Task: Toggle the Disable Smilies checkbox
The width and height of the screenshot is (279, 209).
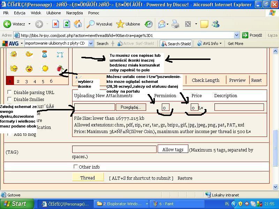Action: (x=9, y=99)
